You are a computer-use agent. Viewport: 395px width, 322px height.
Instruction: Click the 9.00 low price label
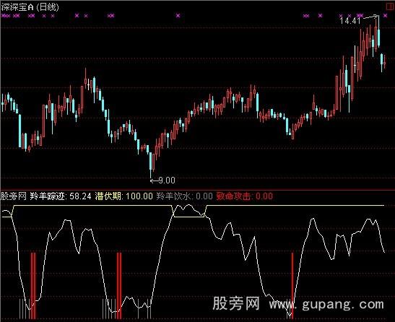pyautogui.click(x=167, y=180)
